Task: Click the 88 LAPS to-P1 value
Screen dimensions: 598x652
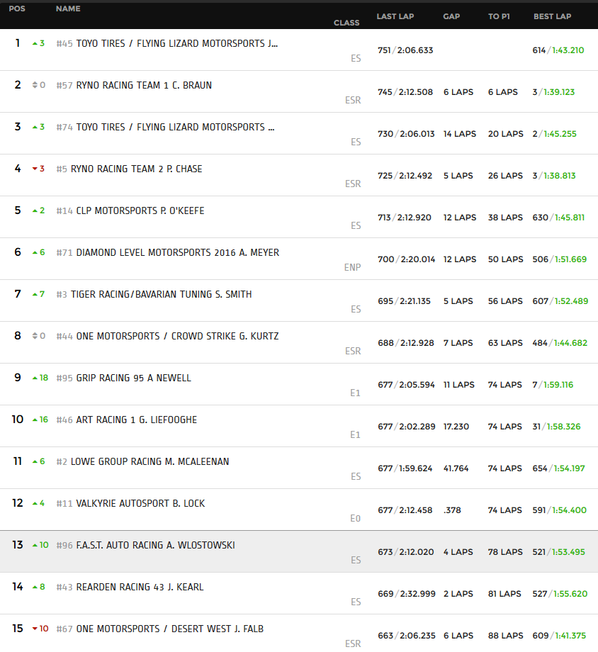Action: click(x=505, y=636)
